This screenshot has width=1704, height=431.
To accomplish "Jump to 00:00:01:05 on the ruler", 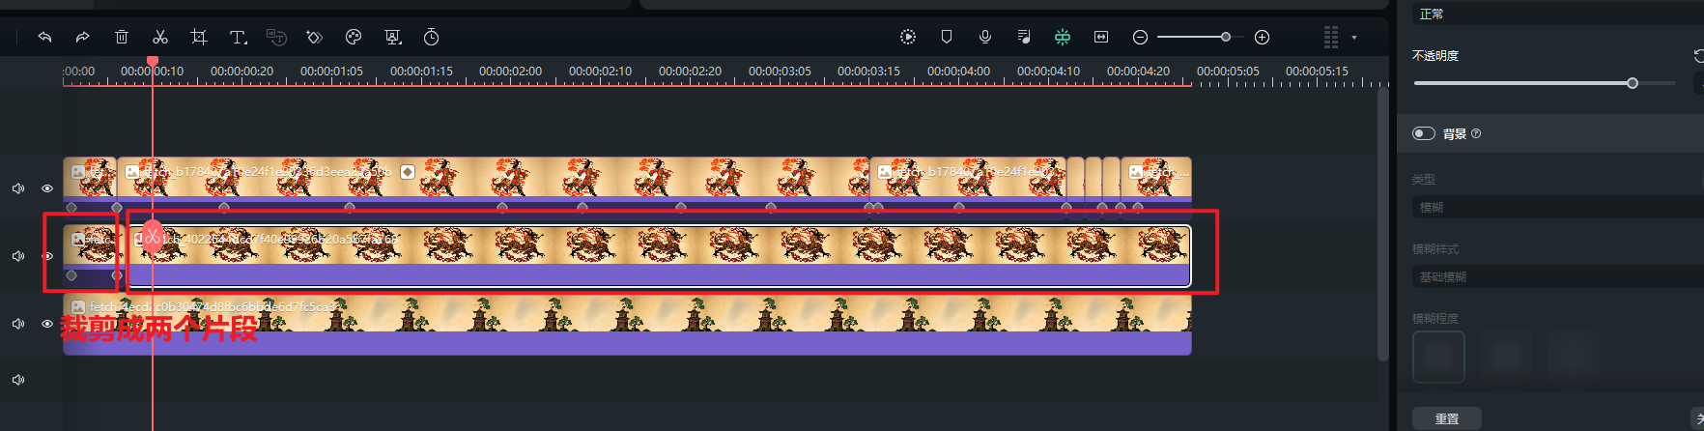I will point(331,72).
